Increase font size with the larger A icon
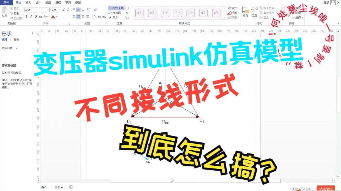Image resolution: width=341 pixels, height=191 pixels. 63,10
